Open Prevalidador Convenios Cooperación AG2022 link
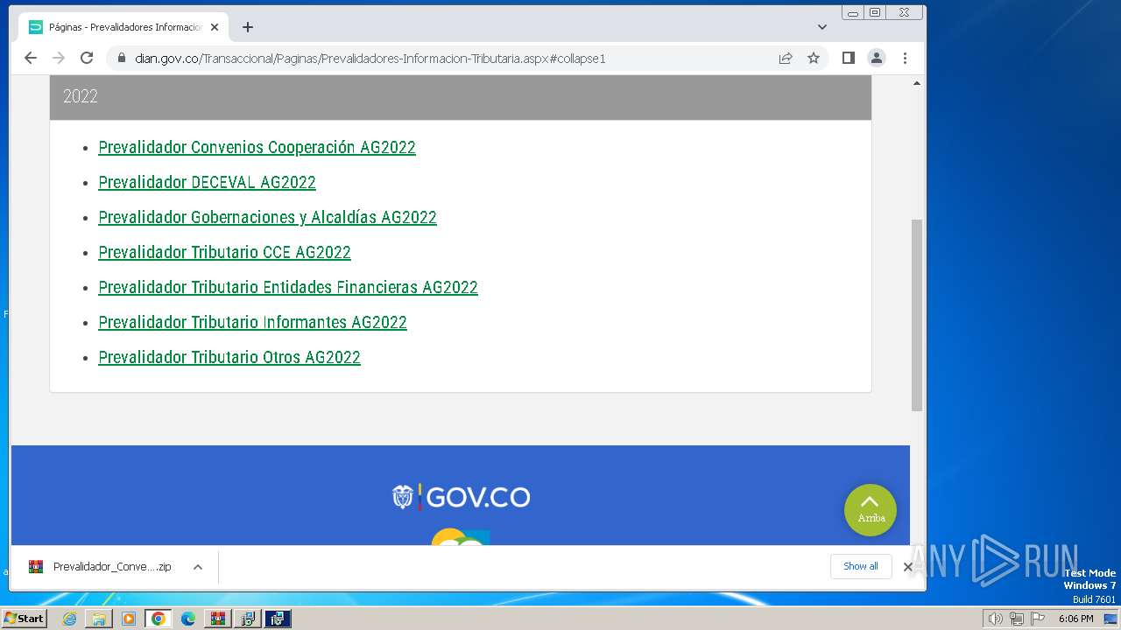Viewport: 1121px width, 630px height. (x=257, y=147)
